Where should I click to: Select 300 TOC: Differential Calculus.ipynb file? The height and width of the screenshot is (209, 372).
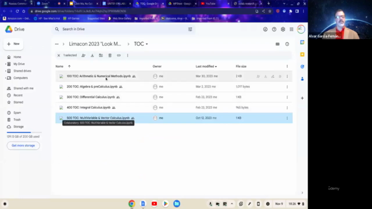91,97
